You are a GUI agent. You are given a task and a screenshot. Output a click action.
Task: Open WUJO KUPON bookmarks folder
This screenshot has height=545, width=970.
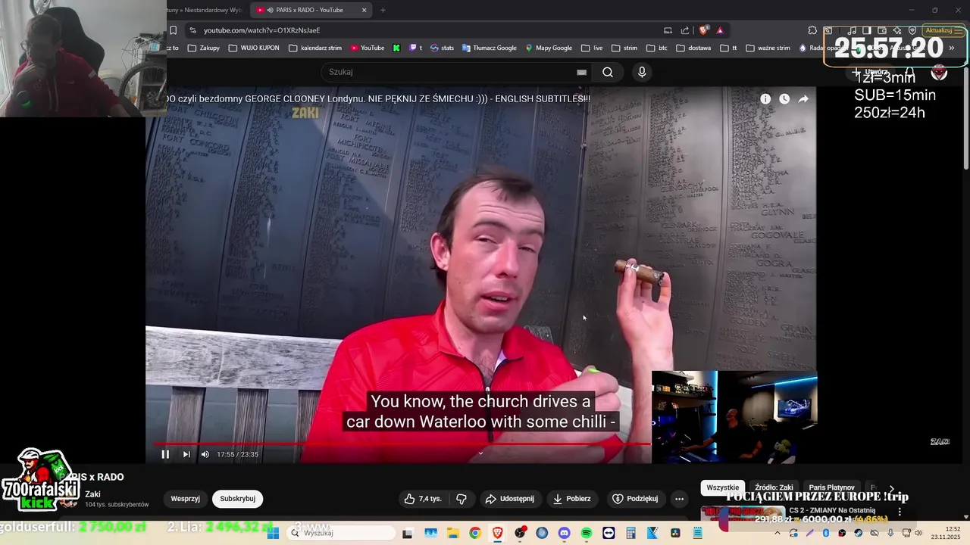click(x=254, y=48)
